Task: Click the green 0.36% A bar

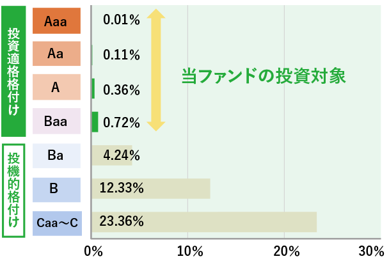Action: 93,88
